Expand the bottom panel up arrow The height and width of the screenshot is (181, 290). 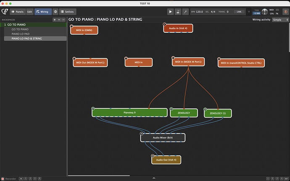(154, 178)
